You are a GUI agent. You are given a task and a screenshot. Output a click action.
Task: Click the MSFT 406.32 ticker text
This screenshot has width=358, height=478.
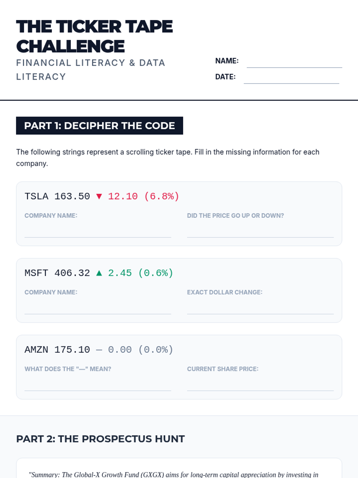click(x=57, y=273)
